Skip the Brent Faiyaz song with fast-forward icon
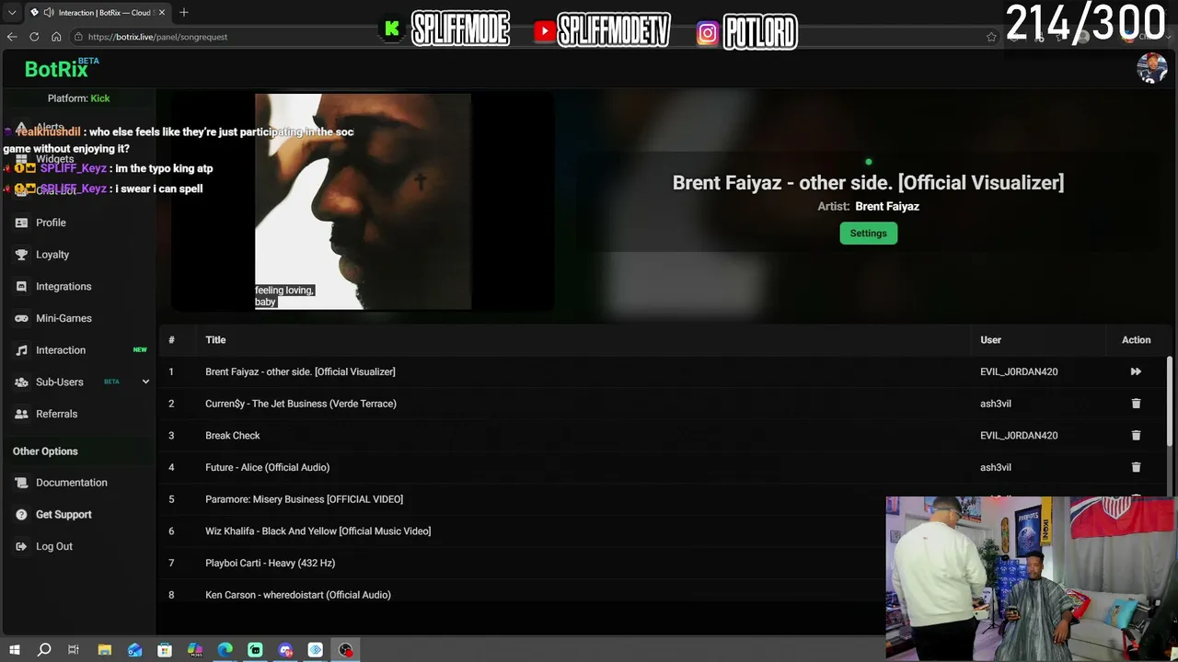This screenshot has height=662, width=1178. point(1136,371)
